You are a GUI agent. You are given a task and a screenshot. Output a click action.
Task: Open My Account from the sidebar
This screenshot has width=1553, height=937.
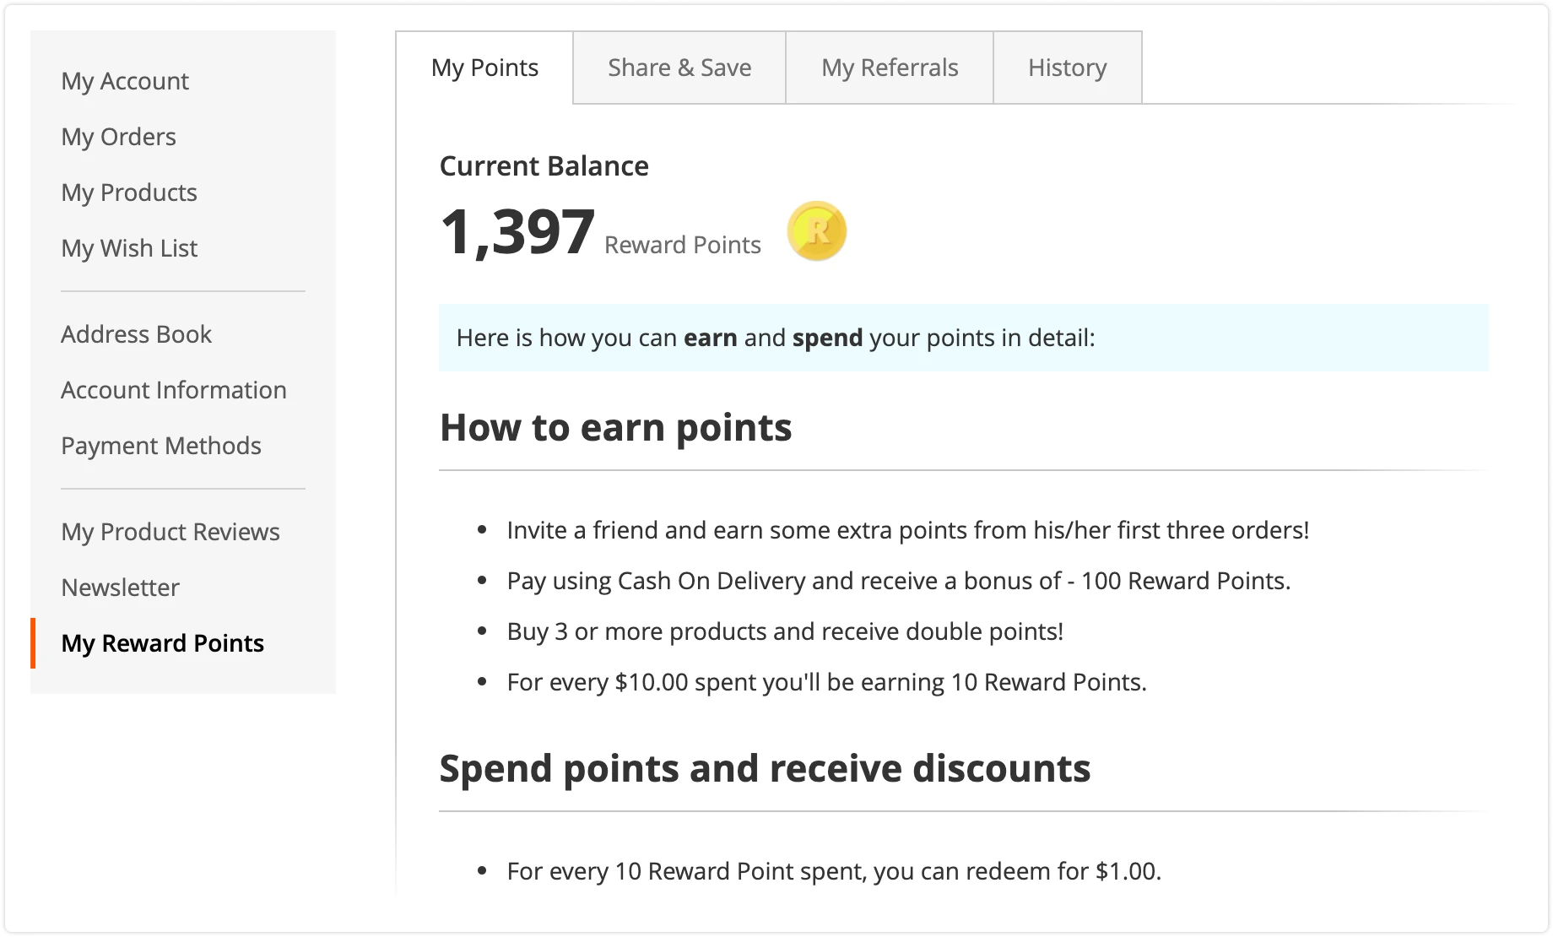[x=124, y=80]
